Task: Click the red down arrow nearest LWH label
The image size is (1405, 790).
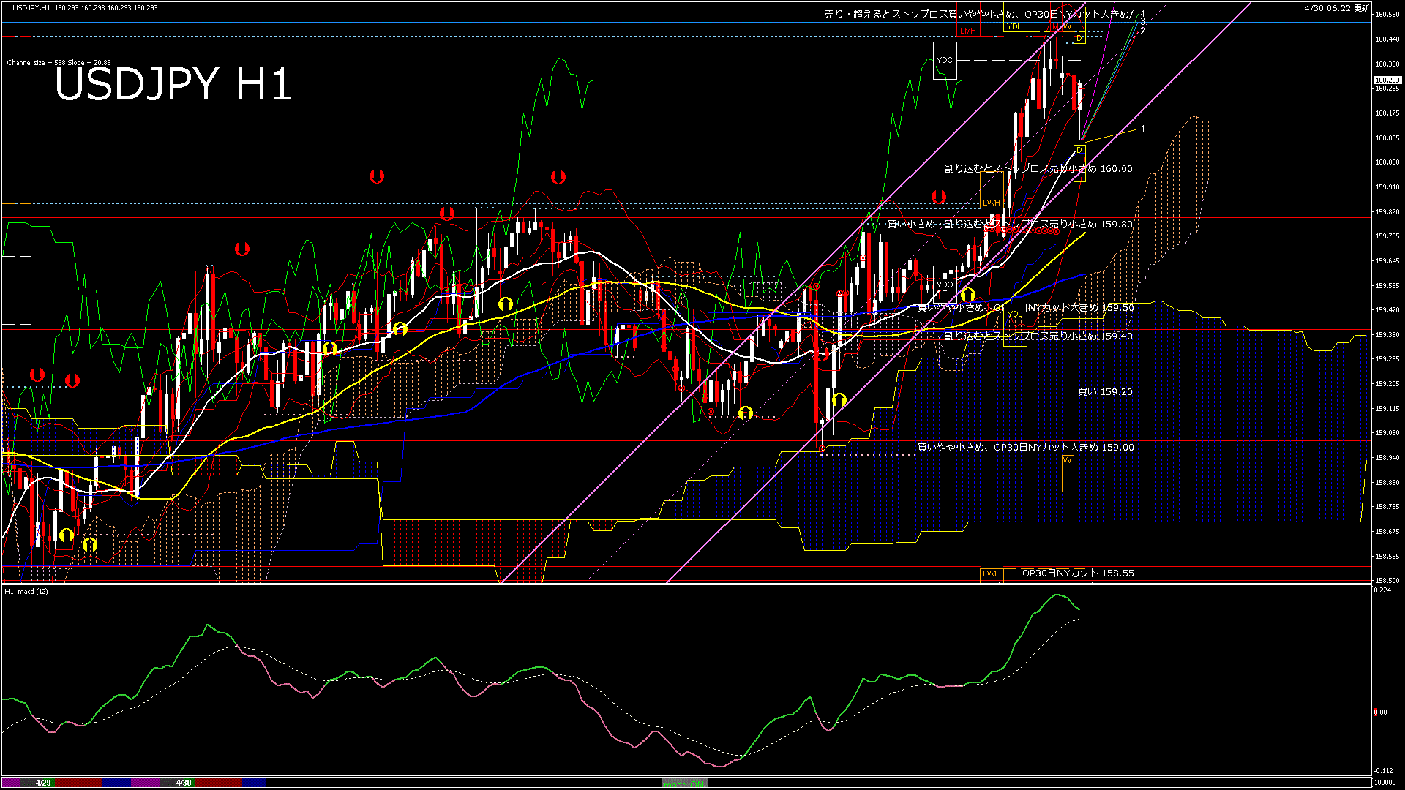Action: (x=938, y=197)
